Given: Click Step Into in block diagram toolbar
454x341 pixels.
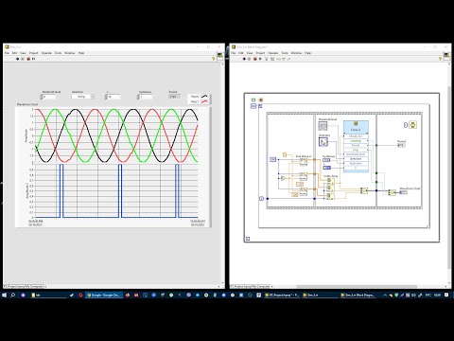Looking at the screenshot, I should pyautogui.click(x=278, y=59).
